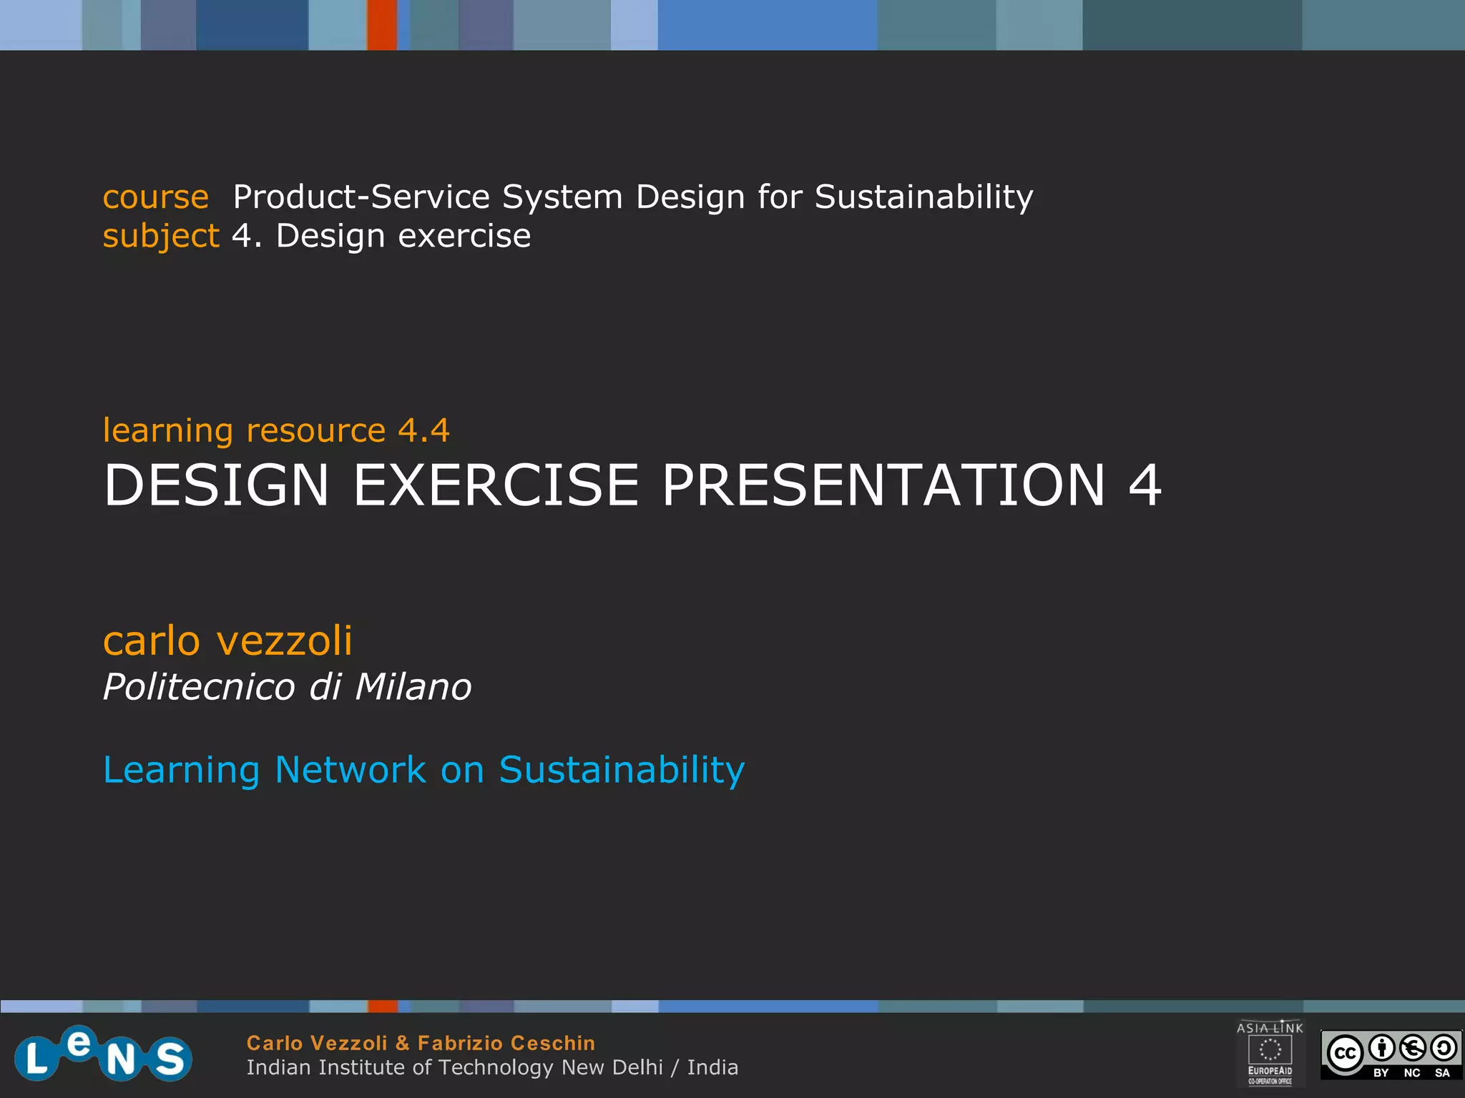Click 'Carlo Vezzoli & Fabrizio Ceschin' footer text
This screenshot has height=1098, width=1465.
[x=421, y=1043]
